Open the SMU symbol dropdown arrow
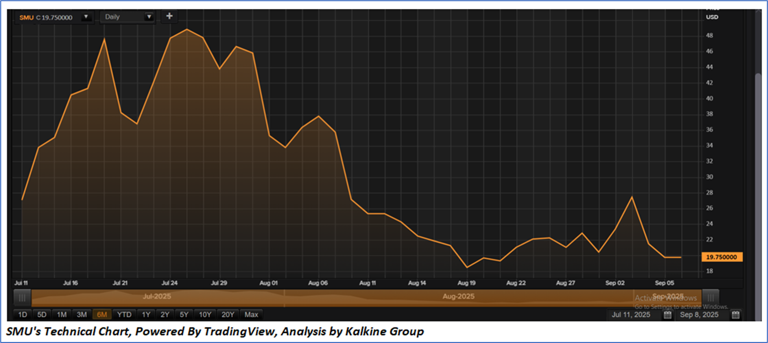 click(86, 17)
